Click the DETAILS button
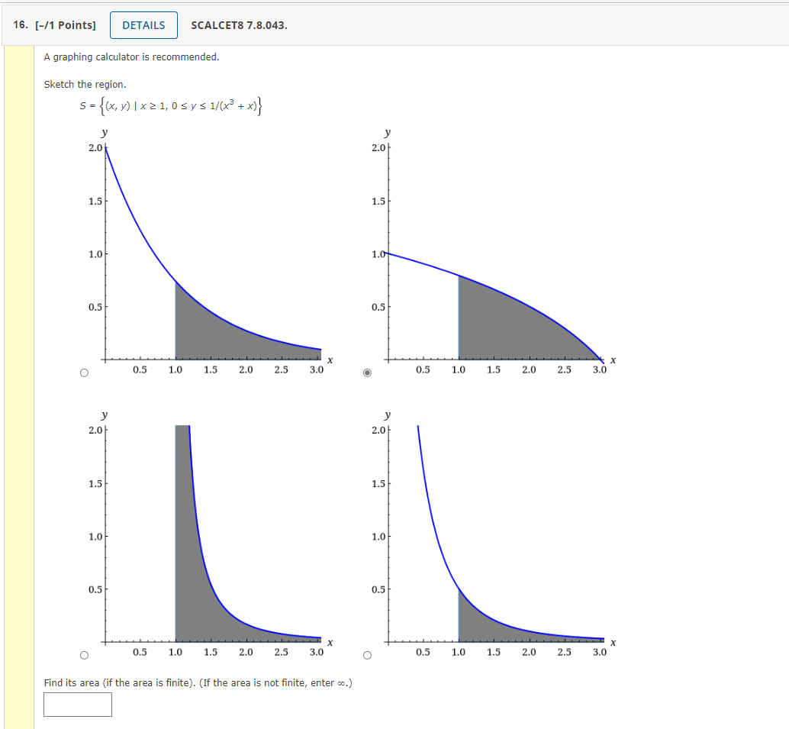The width and height of the screenshot is (789, 729). [143, 24]
